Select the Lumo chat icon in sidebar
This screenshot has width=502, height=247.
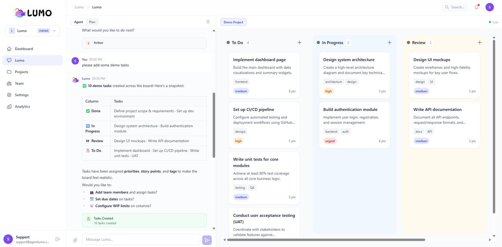10,60
